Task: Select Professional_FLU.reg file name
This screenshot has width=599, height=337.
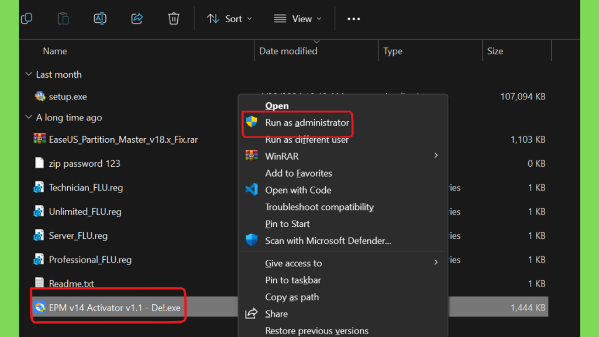Action: [90, 260]
